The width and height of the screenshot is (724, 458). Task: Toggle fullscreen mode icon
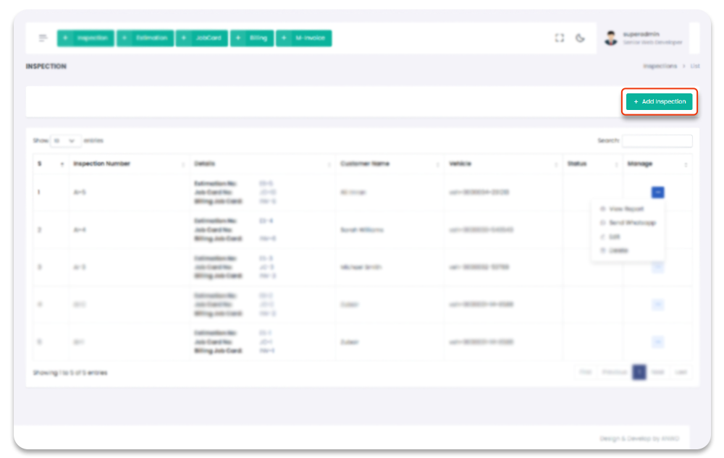(559, 38)
